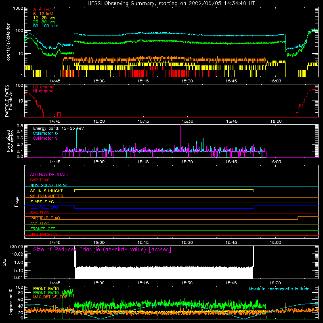Click 'Absolute geomagnetic latitude' label
The width and height of the screenshot is (323, 323).
click(279, 289)
